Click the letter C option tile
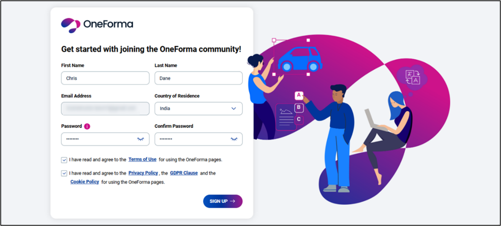This screenshot has width=501, height=226. click(299, 120)
